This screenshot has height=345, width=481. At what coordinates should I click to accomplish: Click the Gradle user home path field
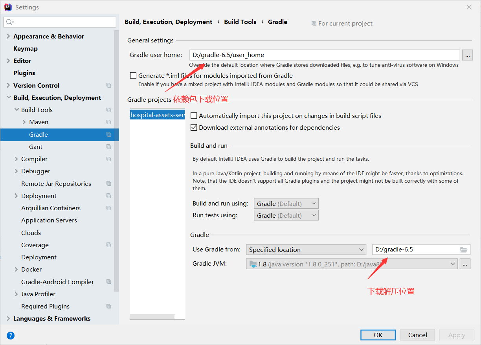pos(325,55)
